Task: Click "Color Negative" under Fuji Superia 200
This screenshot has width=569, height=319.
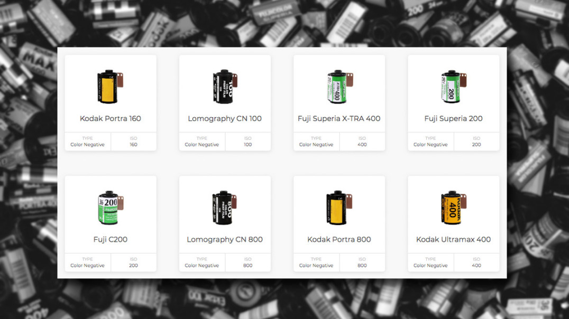Action: pyautogui.click(x=430, y=145)
